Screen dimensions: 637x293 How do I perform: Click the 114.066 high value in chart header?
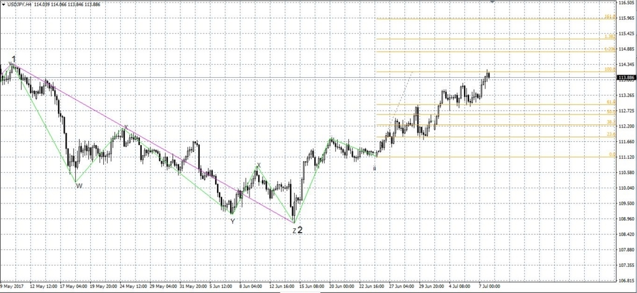click(59, 4)
